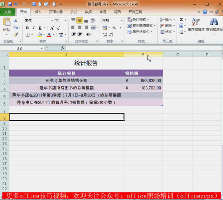This screenshot has width=223, height=200.
Task: Click the Save icon in quick access toolbar
Action: (10, 4)
